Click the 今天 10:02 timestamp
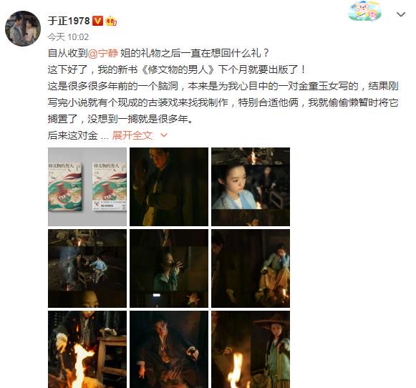This screenshot has height=388, width=416. (x=68, y=37)
